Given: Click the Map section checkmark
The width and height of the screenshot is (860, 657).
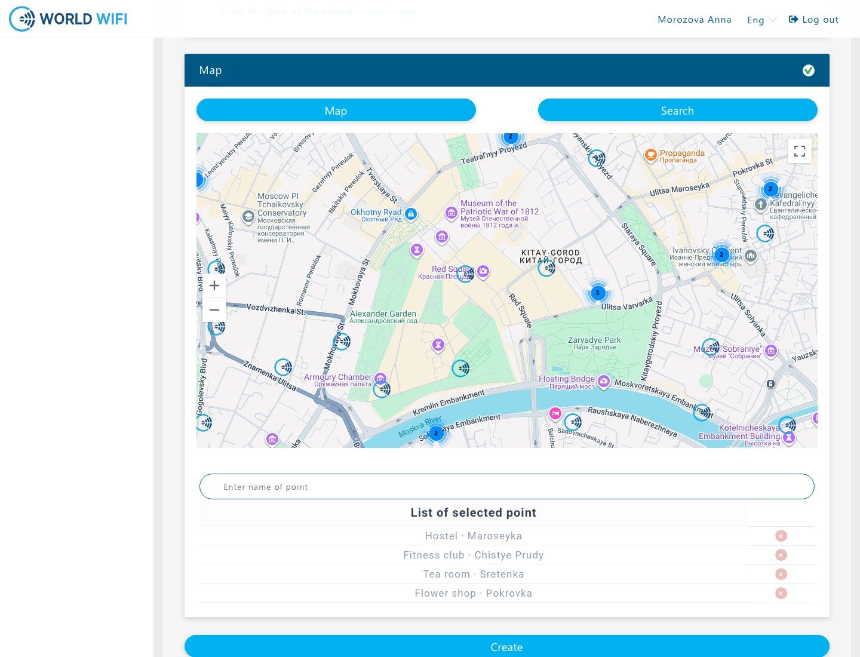Looking at the screenshot, I should [x=809, y=70].
